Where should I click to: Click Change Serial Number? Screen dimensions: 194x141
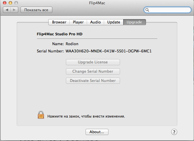click(93, 71)
